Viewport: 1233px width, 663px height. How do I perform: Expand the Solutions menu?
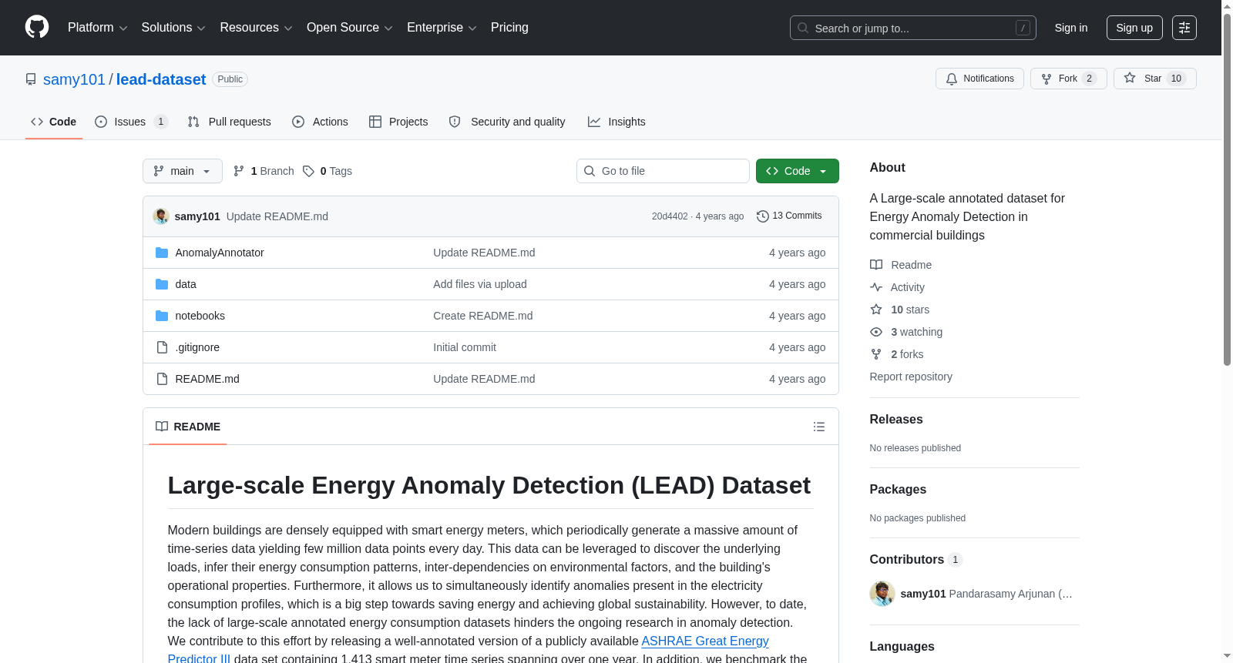173,28
